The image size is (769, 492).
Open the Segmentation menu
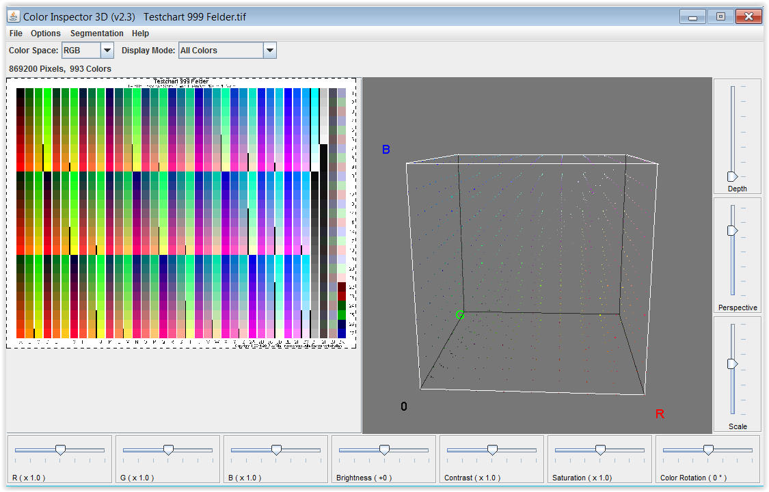point(97,33)
